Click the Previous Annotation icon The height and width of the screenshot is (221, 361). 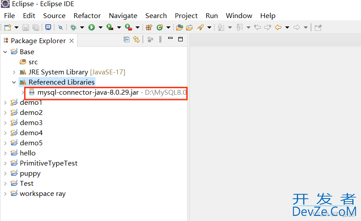(239, 27)
